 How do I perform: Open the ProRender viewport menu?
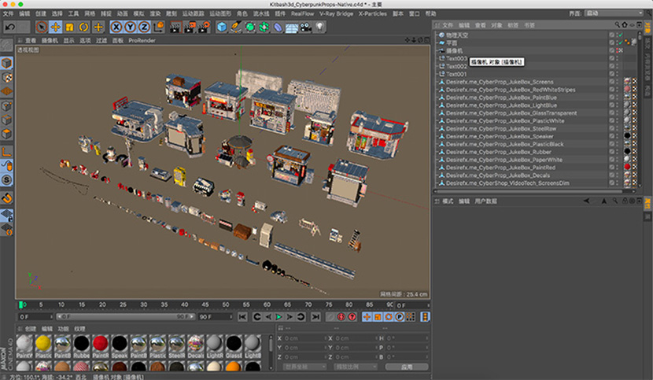(x=142, y=40)
